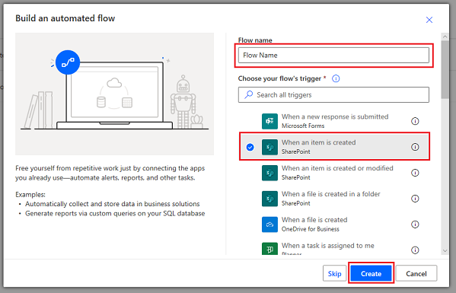
Task: Select When an item is created or modified
Action: (334, 173)
